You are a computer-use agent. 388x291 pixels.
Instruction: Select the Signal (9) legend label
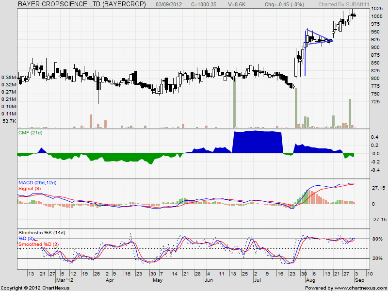[x=30, y=189]
